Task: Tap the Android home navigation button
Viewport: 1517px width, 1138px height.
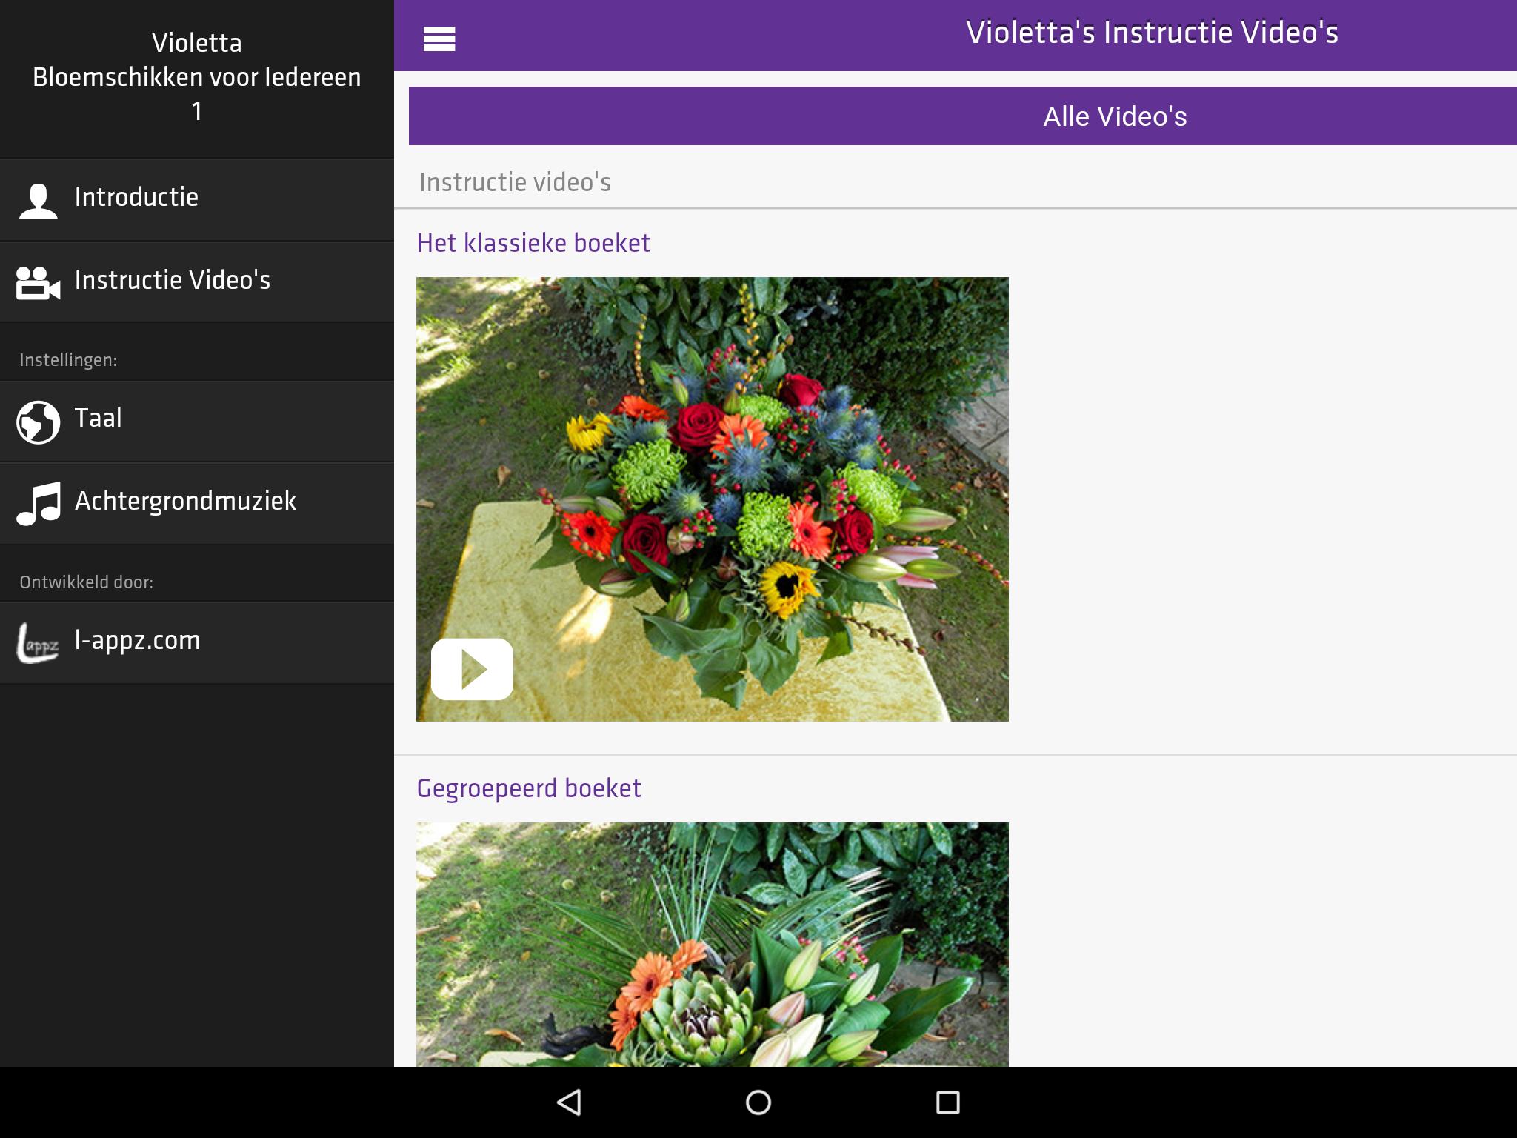Action: click(x=758, y=1102)
